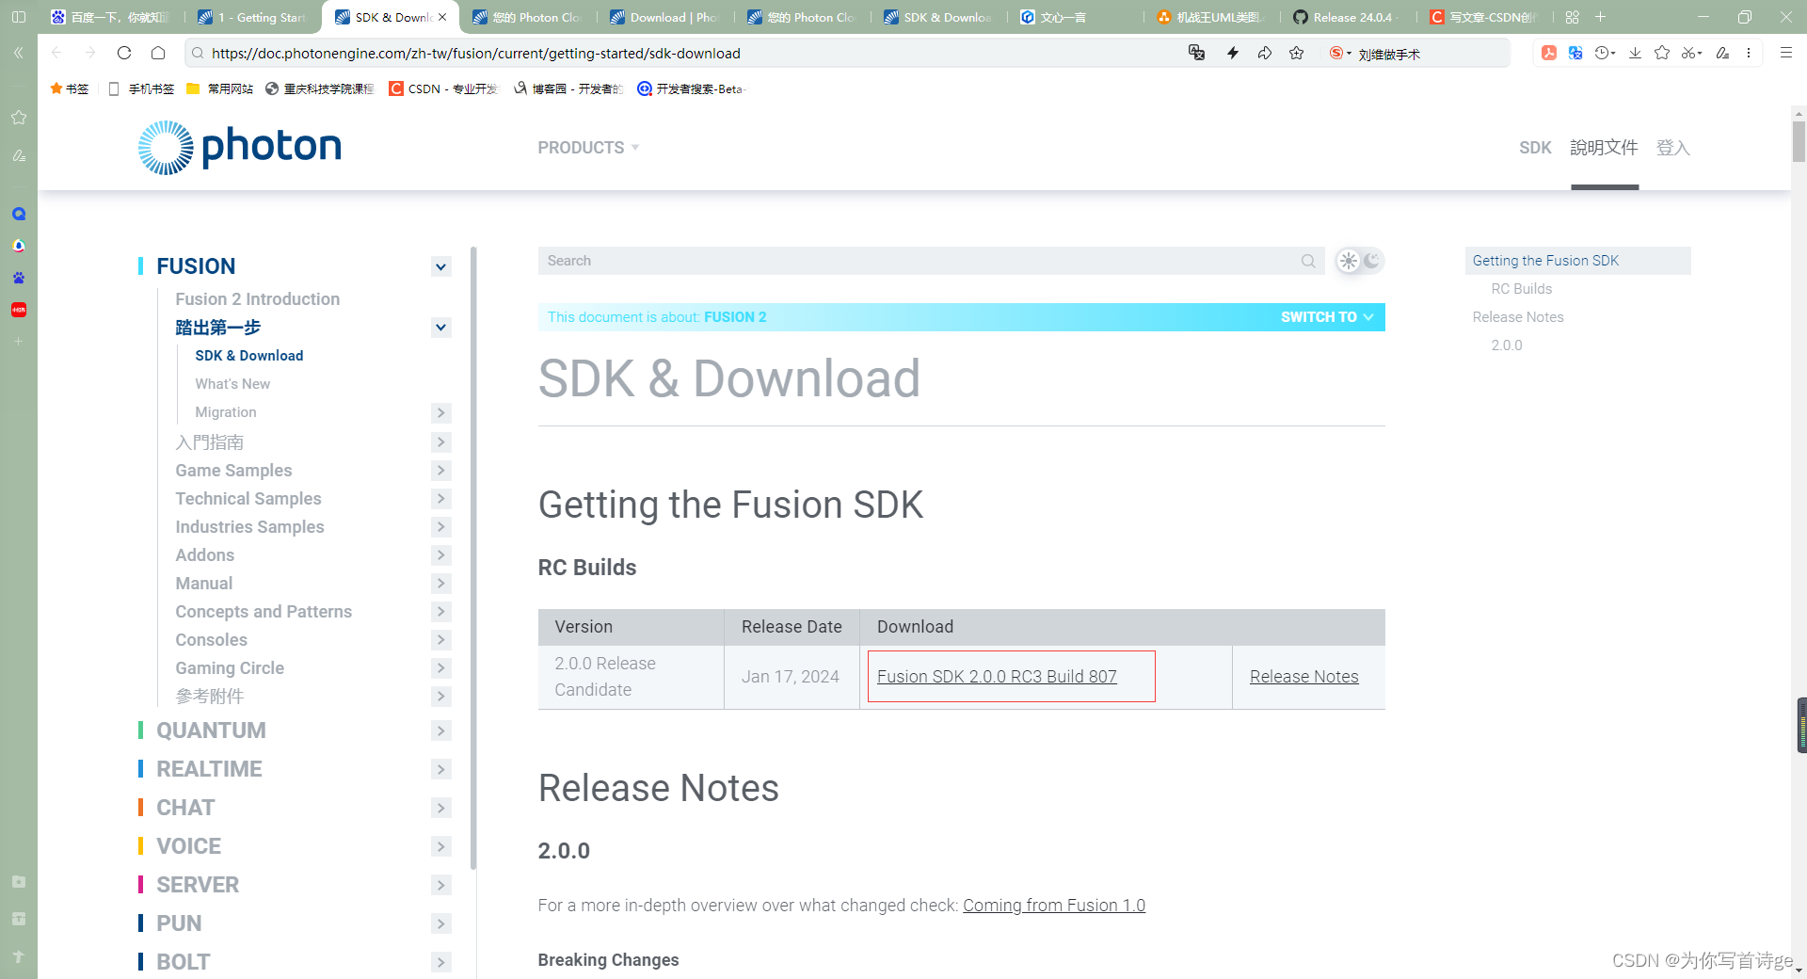Switch to dark theme moon toggle
Viewport: 1807px width, 979px height.
pyautogui.click(x=1372, y=260)
